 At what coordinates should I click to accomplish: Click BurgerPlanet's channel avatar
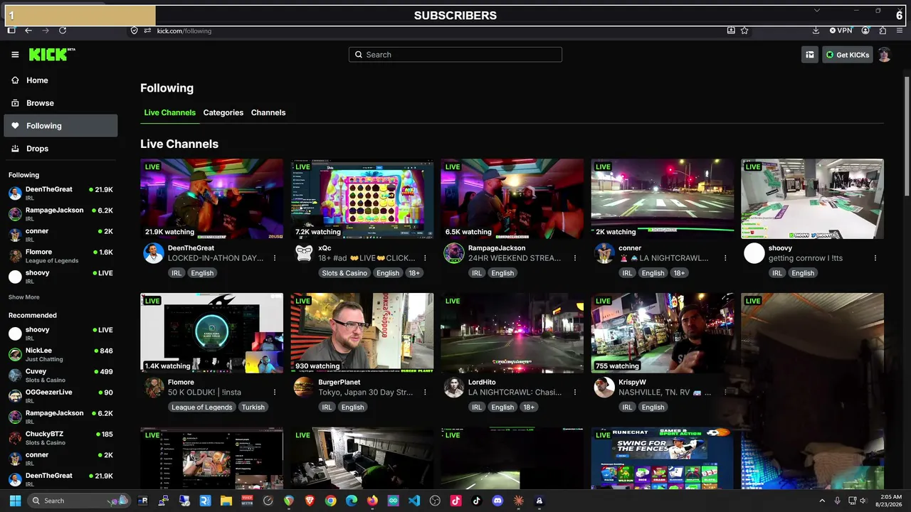pos(304,388)
